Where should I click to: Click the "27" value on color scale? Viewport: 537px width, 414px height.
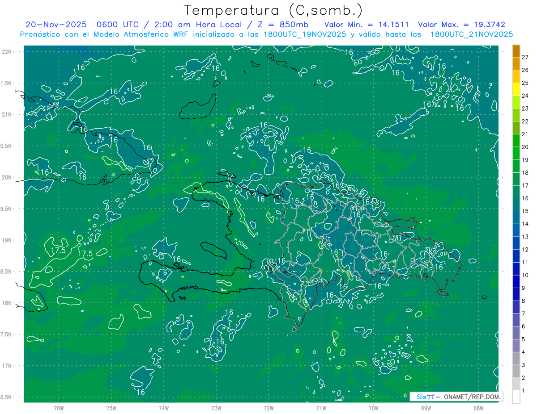(525, 57)
